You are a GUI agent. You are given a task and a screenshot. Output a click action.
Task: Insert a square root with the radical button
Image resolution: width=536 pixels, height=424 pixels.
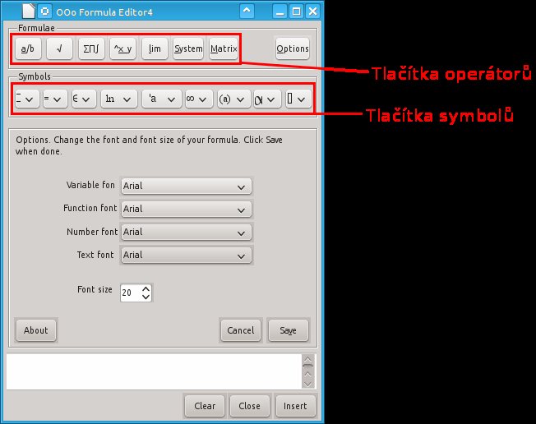[59, 48]
